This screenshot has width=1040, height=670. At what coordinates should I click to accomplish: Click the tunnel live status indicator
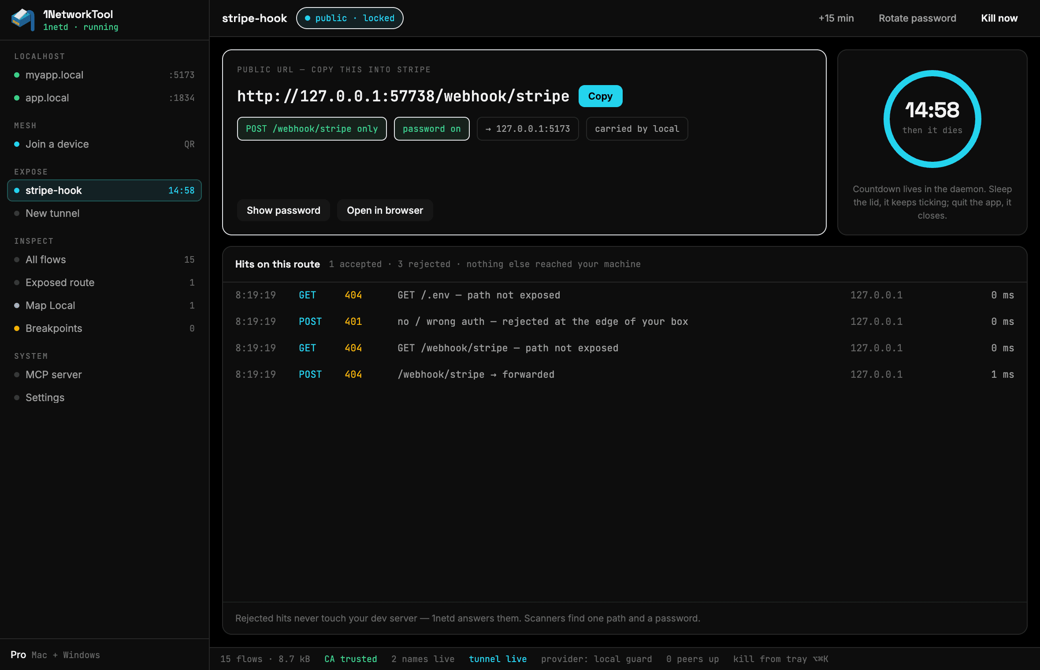pos(498,659)
